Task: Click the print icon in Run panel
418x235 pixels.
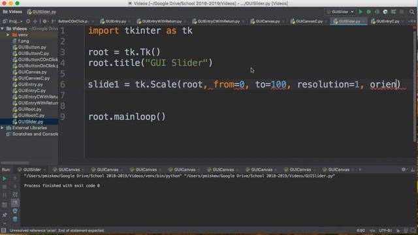Action: [15, 211]
